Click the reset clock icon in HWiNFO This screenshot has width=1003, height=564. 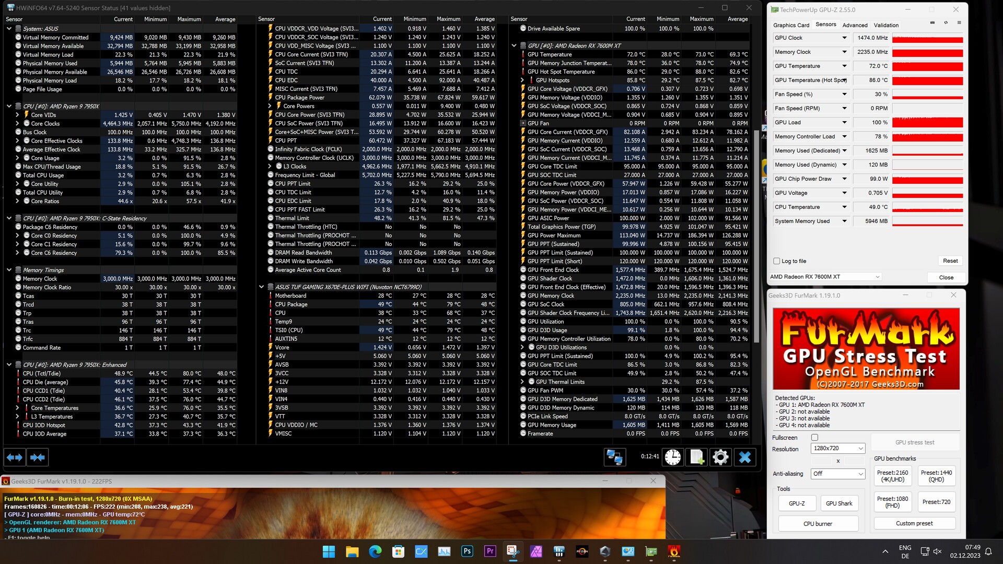[x=673, y=457]
